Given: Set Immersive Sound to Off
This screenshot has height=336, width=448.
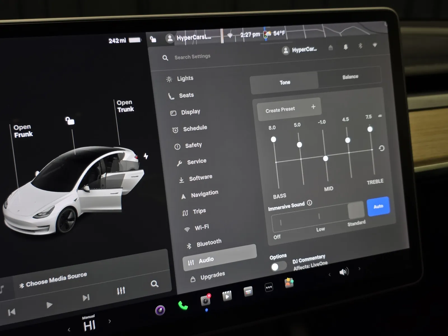Looking at the screenshot, I should coord(281,223).
